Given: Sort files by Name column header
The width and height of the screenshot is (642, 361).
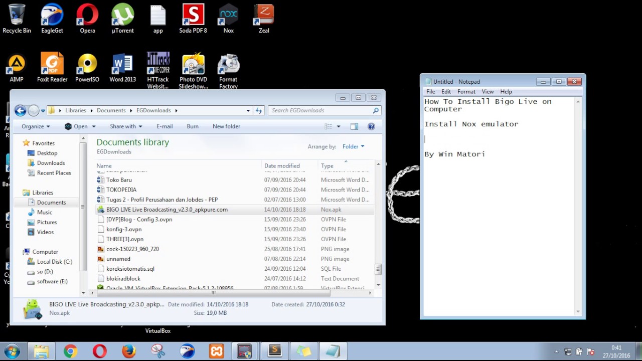Looking at the screenshot, I should 179,166.
